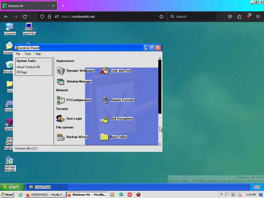Click the host Windows Start button
The height and width of the screenshot is (198, 264).
(x=7, y=195)
